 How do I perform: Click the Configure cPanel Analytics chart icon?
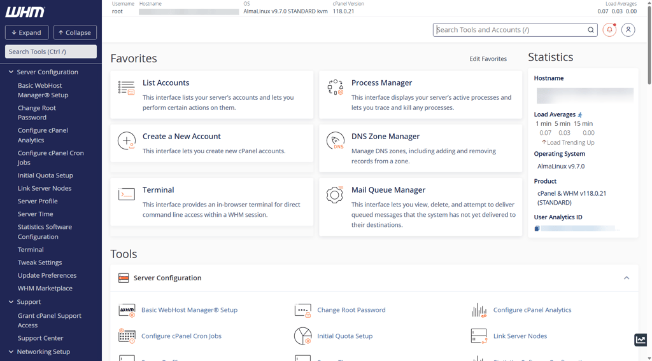[x=479, y=310]
